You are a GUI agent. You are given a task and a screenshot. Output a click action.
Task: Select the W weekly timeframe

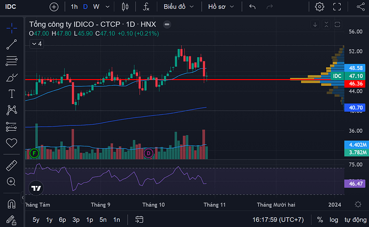coord(96,7)
